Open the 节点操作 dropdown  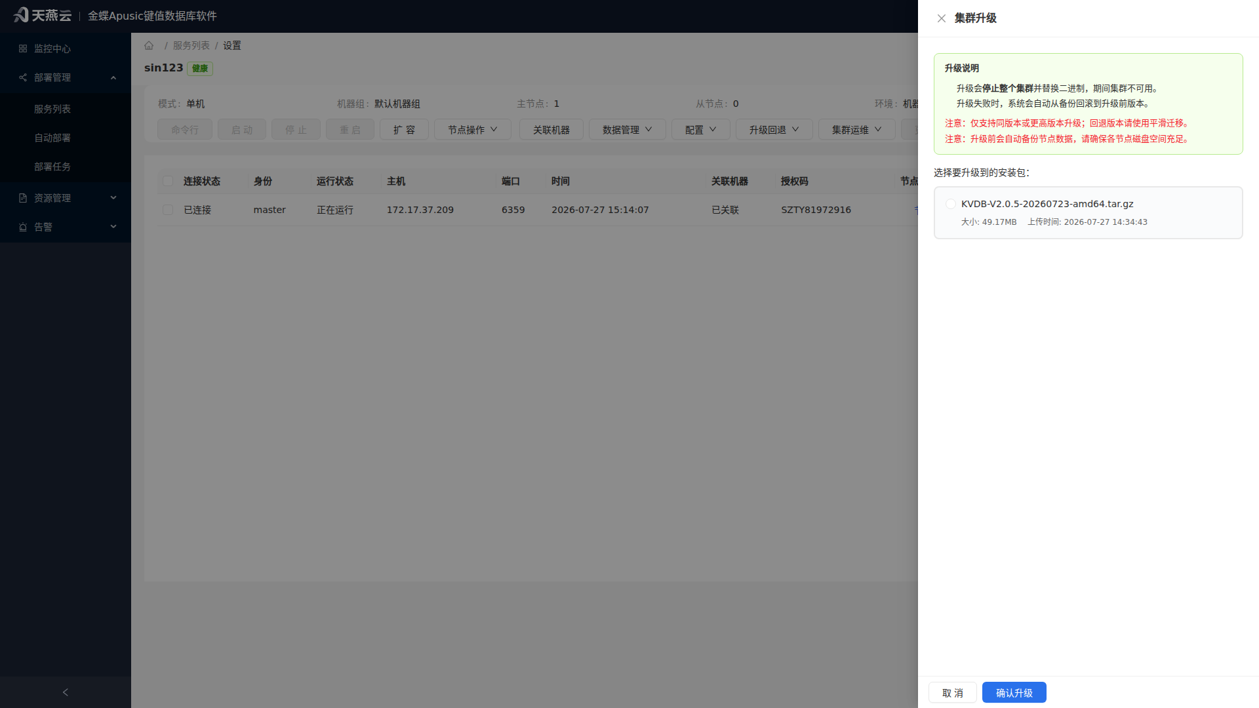point(472,130)
